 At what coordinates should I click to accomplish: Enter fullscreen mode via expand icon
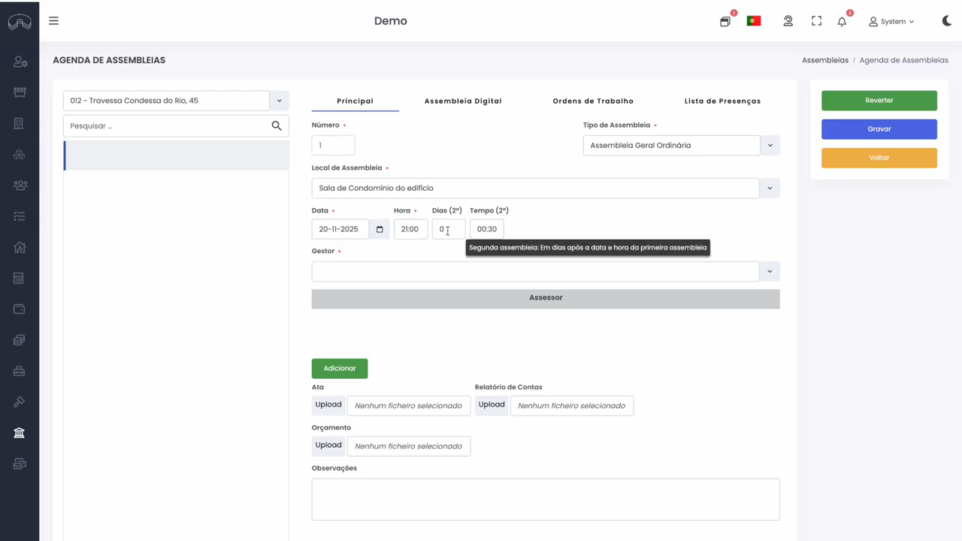pyautogui.click(x=816, y=21)
